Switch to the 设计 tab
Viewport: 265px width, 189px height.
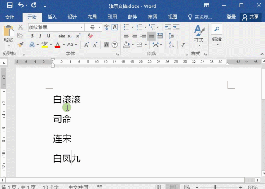click(x=72, y=17)
